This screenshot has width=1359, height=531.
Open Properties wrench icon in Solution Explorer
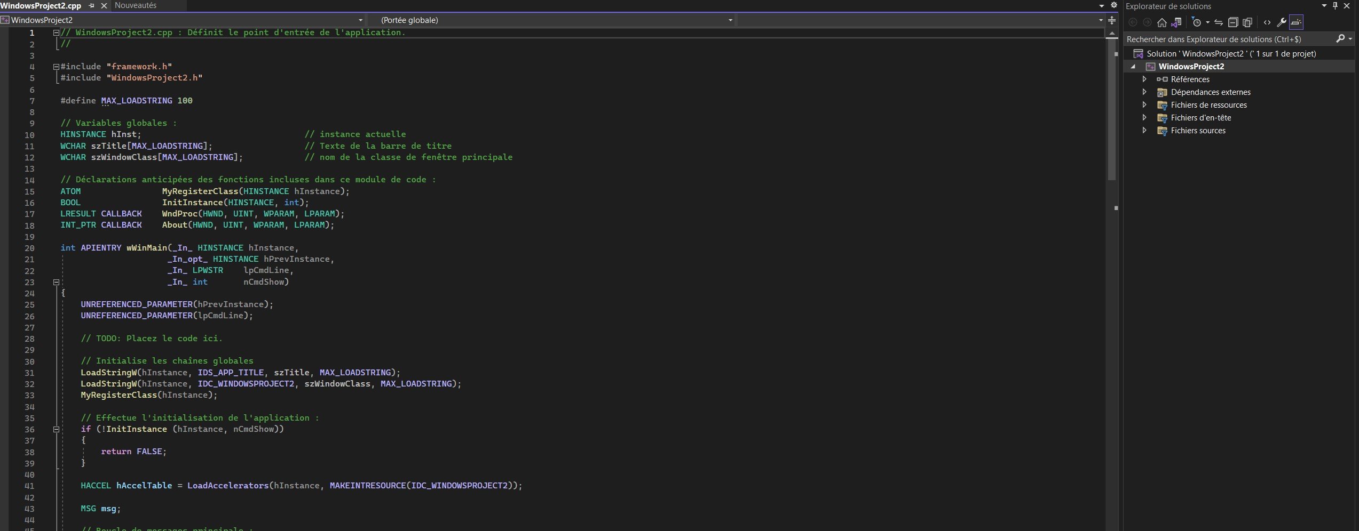[x=1281, y=22]
